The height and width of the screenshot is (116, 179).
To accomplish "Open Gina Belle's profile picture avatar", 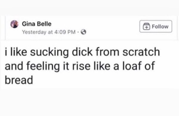I will [x=14, y=24].
